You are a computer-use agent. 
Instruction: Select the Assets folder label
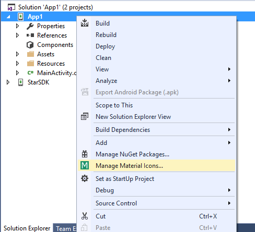(x=45, y=54)
